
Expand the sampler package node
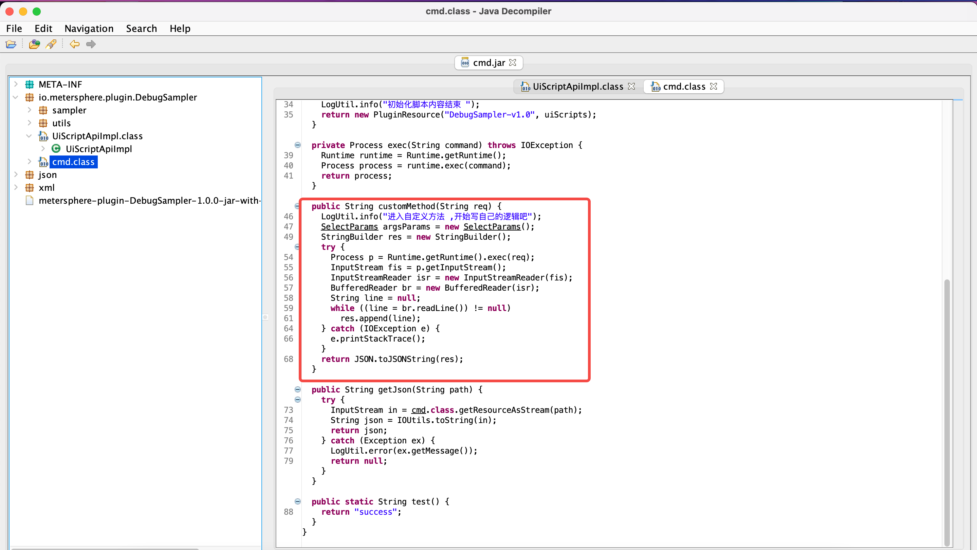pyautogui.click(x=30, y=110)
